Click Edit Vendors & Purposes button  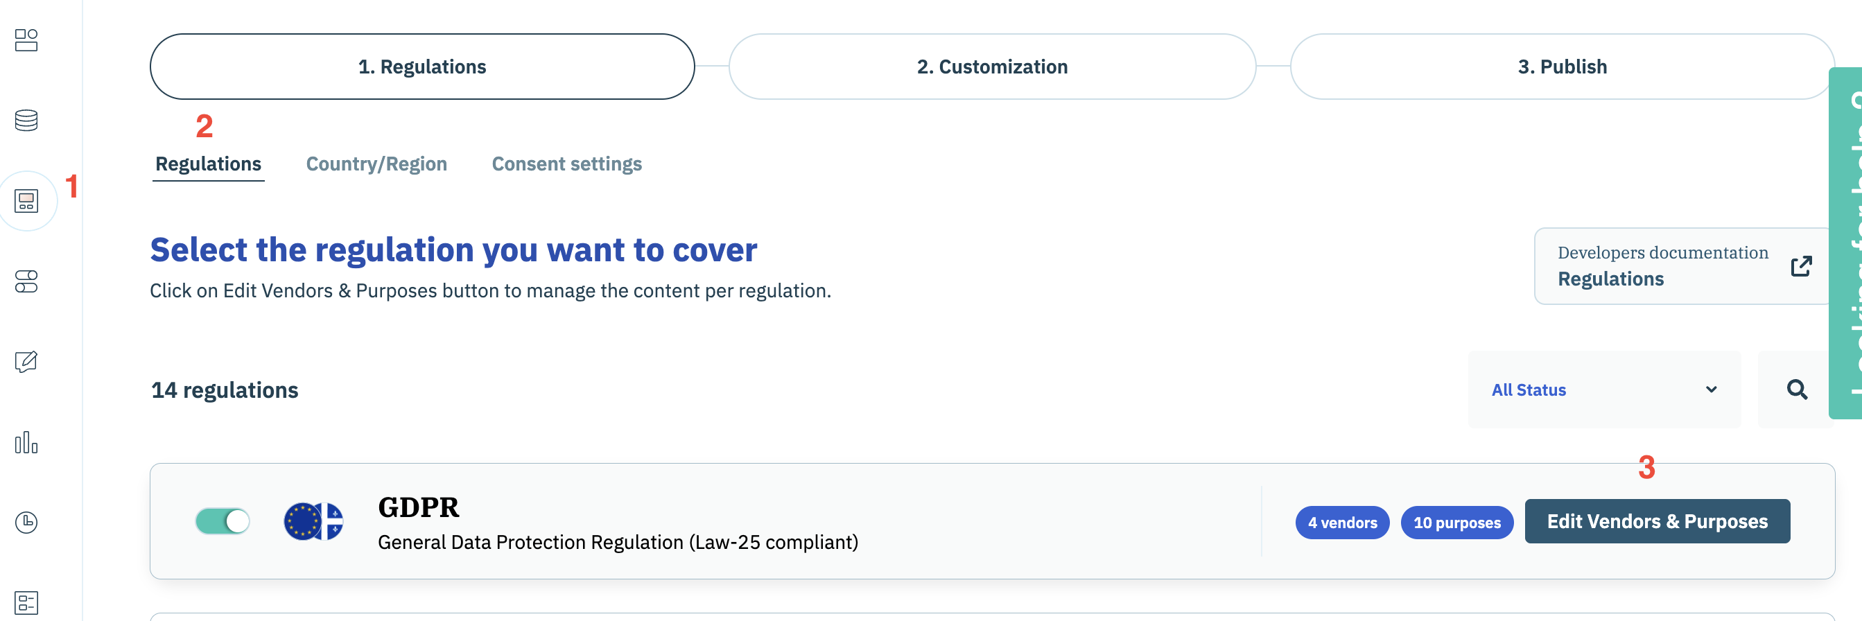pyautogui.click(x=1657, y=521)
